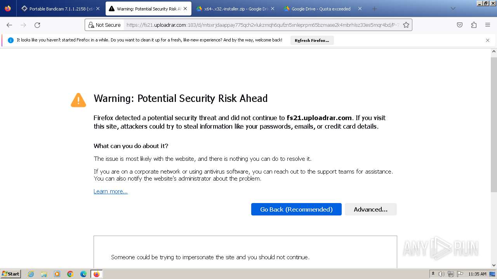Expand the list all tabs dropdown
The image size is (497, 279).
pyautogui.click(x=453, y=9)
